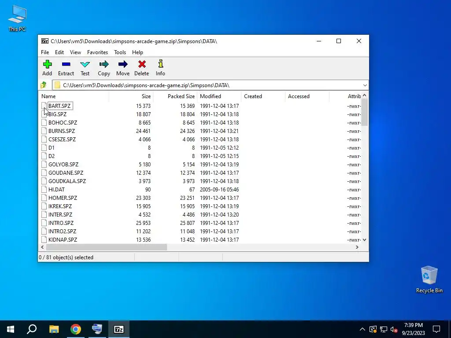The image size is (451, 338).
Task: Click the file icon beside HOMER.SPZ
Action: click(x=44, y=198)
